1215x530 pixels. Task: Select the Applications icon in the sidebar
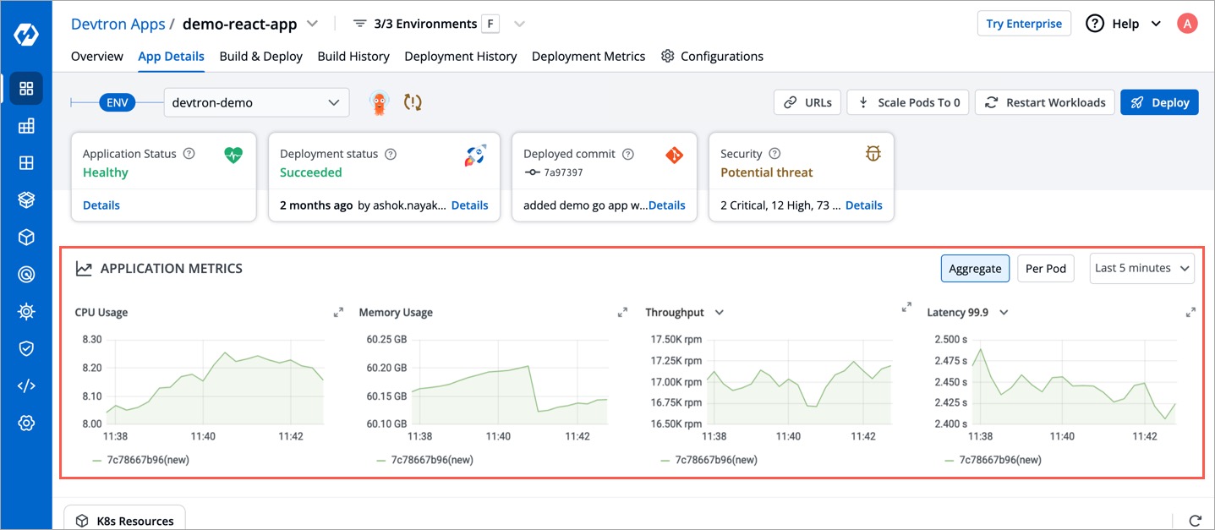coord(26,88)
